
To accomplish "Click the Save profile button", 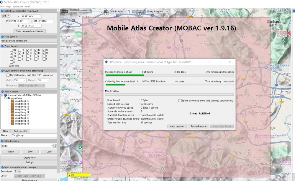I will tap(30, 152).
